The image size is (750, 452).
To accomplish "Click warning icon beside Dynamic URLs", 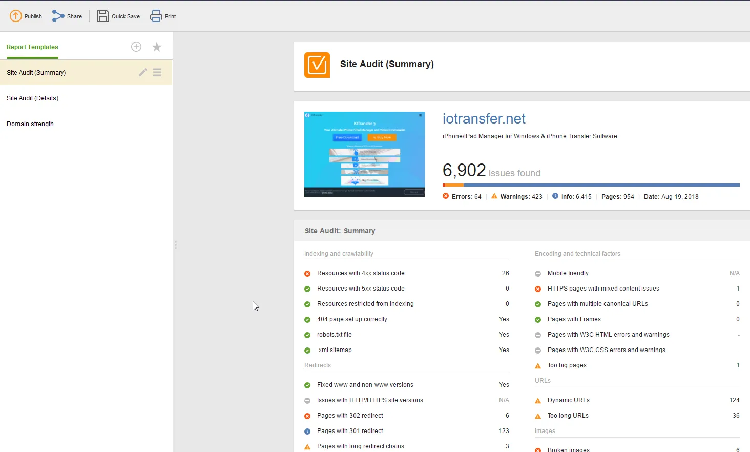I will (x=538, y=401).
